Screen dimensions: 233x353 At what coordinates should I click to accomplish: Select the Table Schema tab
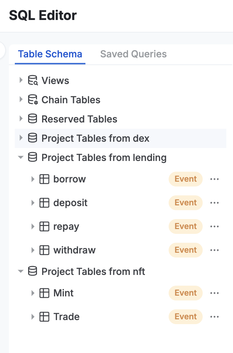[x=50, y=54]
